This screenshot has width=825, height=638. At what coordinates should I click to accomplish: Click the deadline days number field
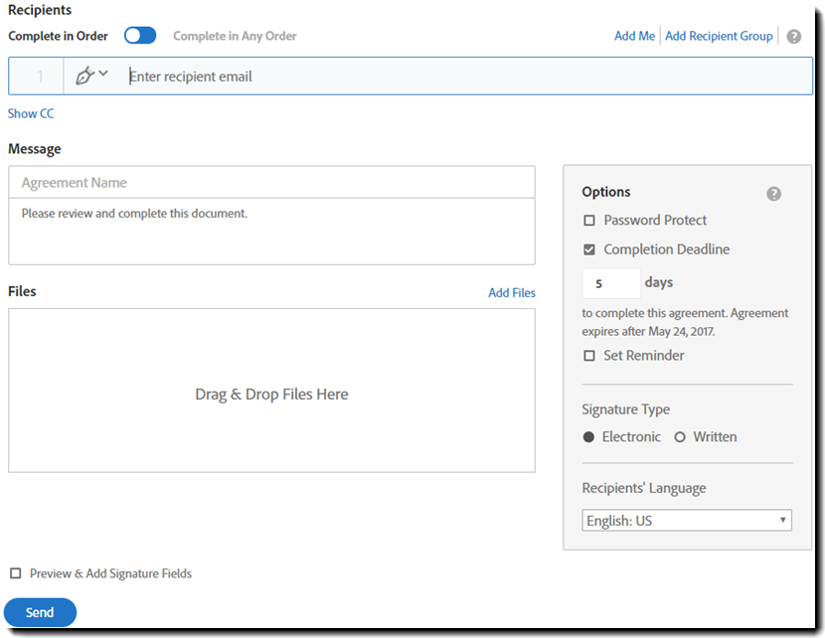tap(610, 283)
